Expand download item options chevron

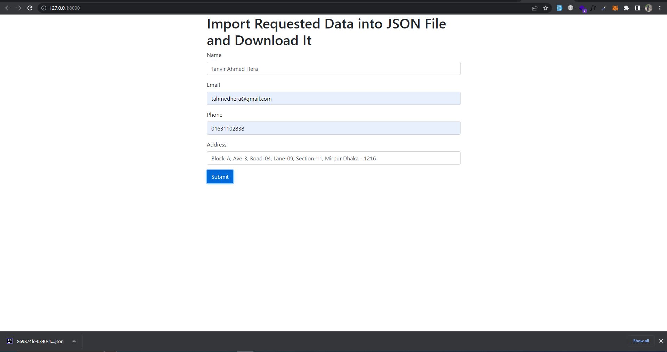[74, 341]
